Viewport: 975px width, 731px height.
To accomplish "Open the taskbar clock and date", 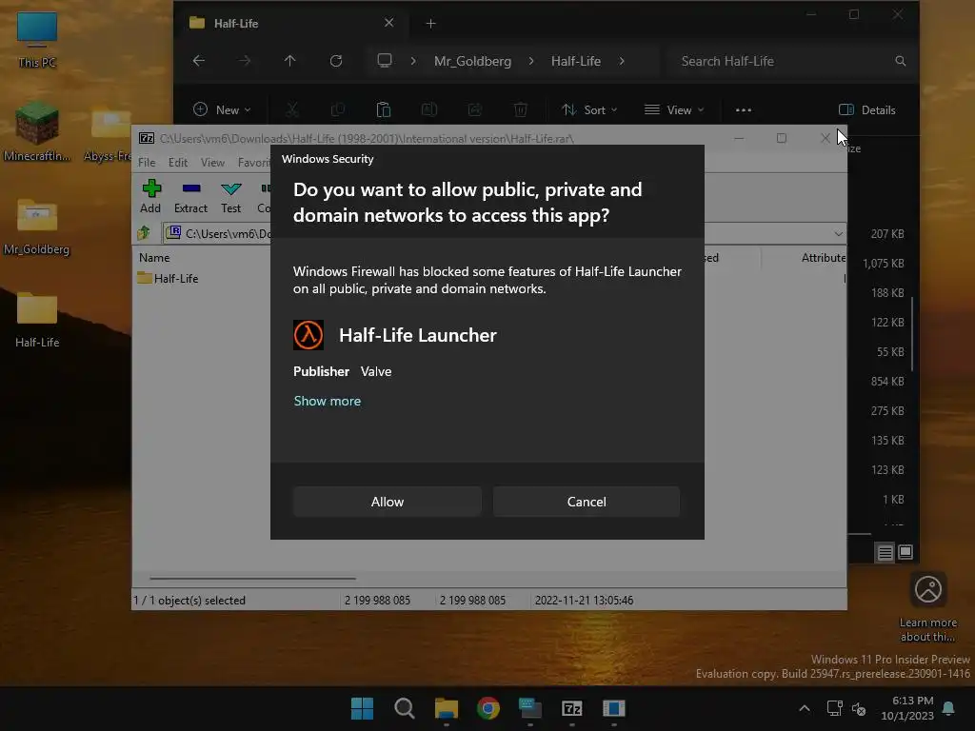I will (x=907, y=708).
